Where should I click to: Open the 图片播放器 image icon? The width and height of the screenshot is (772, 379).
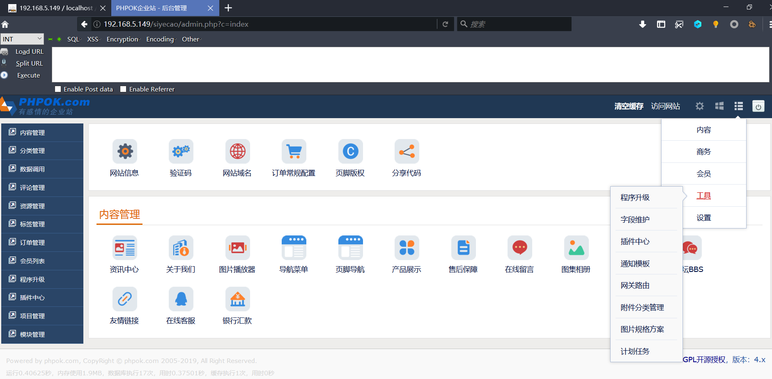238,248
